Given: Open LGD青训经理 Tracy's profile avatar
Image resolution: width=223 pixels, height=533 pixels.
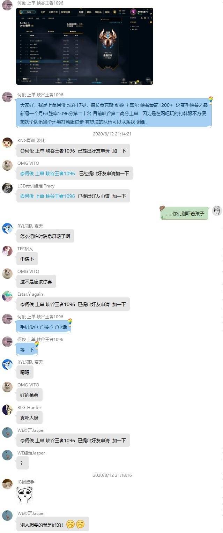Looking at the screenshot, I should tap(7, 188).
